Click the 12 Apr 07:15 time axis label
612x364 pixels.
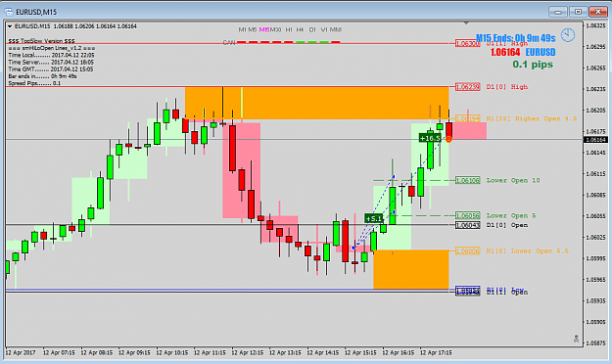(59, 352)
